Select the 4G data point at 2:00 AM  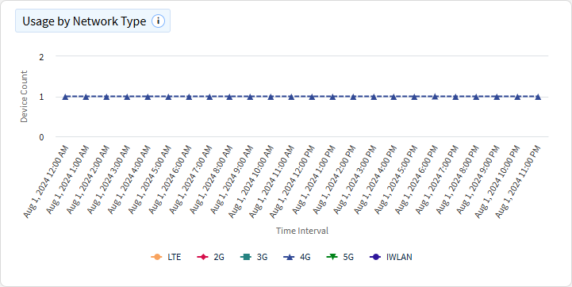click(106, 97)
